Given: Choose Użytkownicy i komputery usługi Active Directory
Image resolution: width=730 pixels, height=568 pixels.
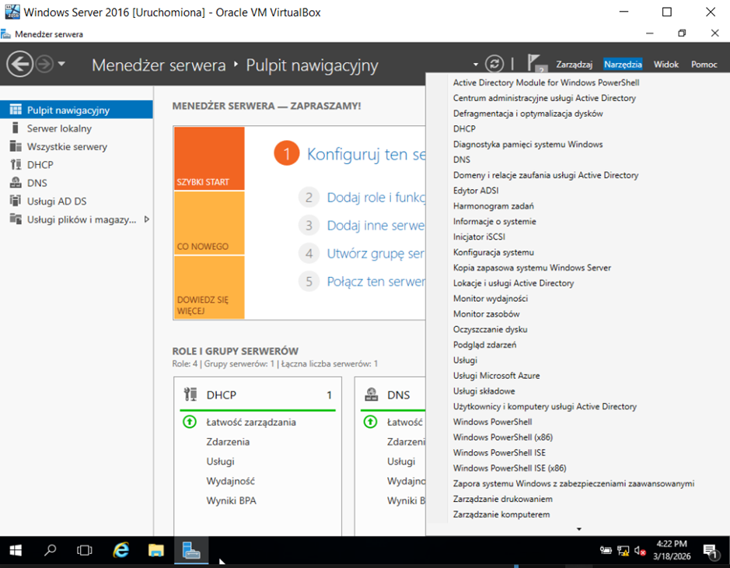Looking at the screenshot, I should tap(544, 406).
